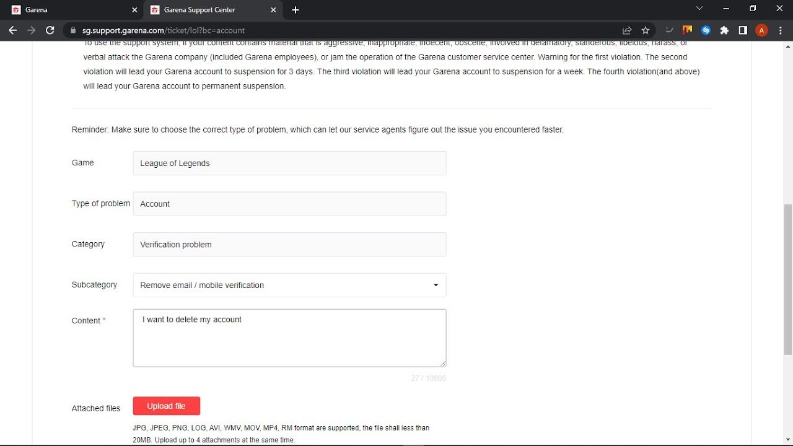Select the Garena Support Center tab
Viewport: 793px width, 446px height.
click(213, 10)
